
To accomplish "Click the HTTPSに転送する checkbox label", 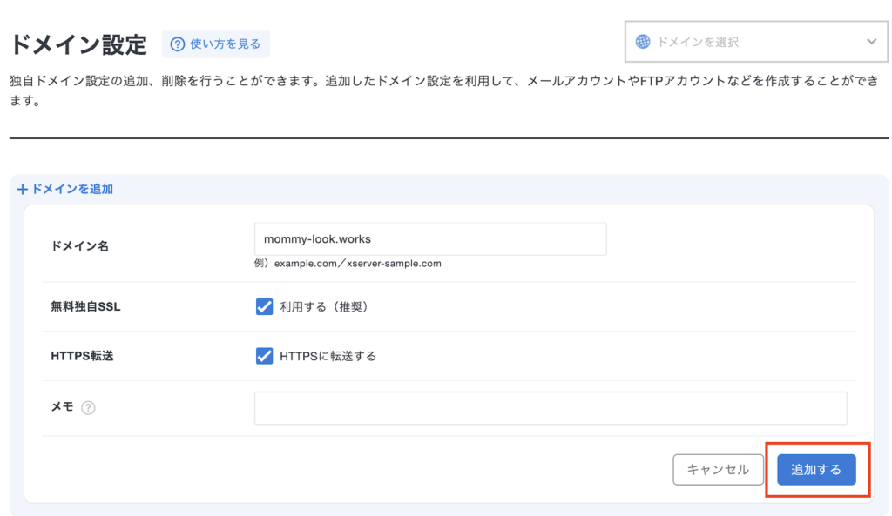I will click(x=328, y=356).
